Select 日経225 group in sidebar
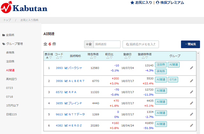This screenshot has width=204, height=134. tap(11, 114)
